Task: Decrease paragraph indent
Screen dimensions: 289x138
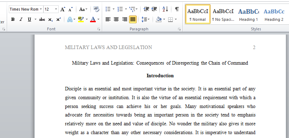Action: [x=146, y=9]
